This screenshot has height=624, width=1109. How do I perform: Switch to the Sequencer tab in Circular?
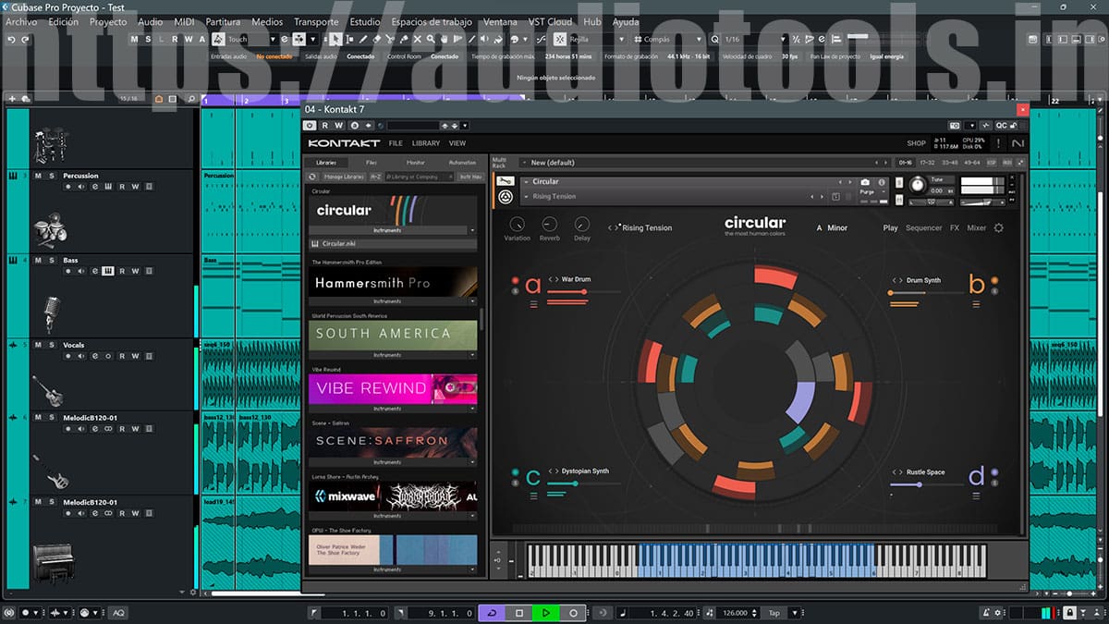point(924,227)
